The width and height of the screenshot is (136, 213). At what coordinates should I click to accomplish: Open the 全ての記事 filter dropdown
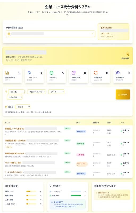15,97
